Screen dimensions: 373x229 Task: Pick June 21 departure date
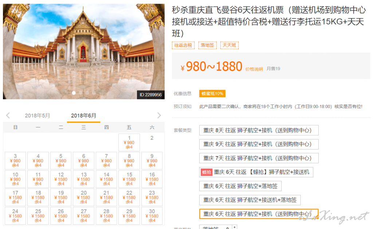click(106, 197)
